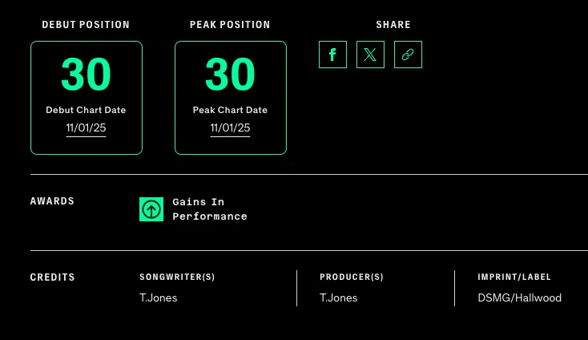Viewport: 588px width, 340px height.
Task: Click the Awards section label
Action: pyautogui.click(x=53, y=201)
